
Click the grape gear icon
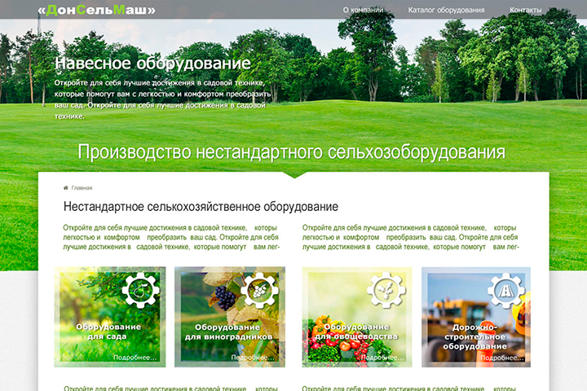coord(259,290)
